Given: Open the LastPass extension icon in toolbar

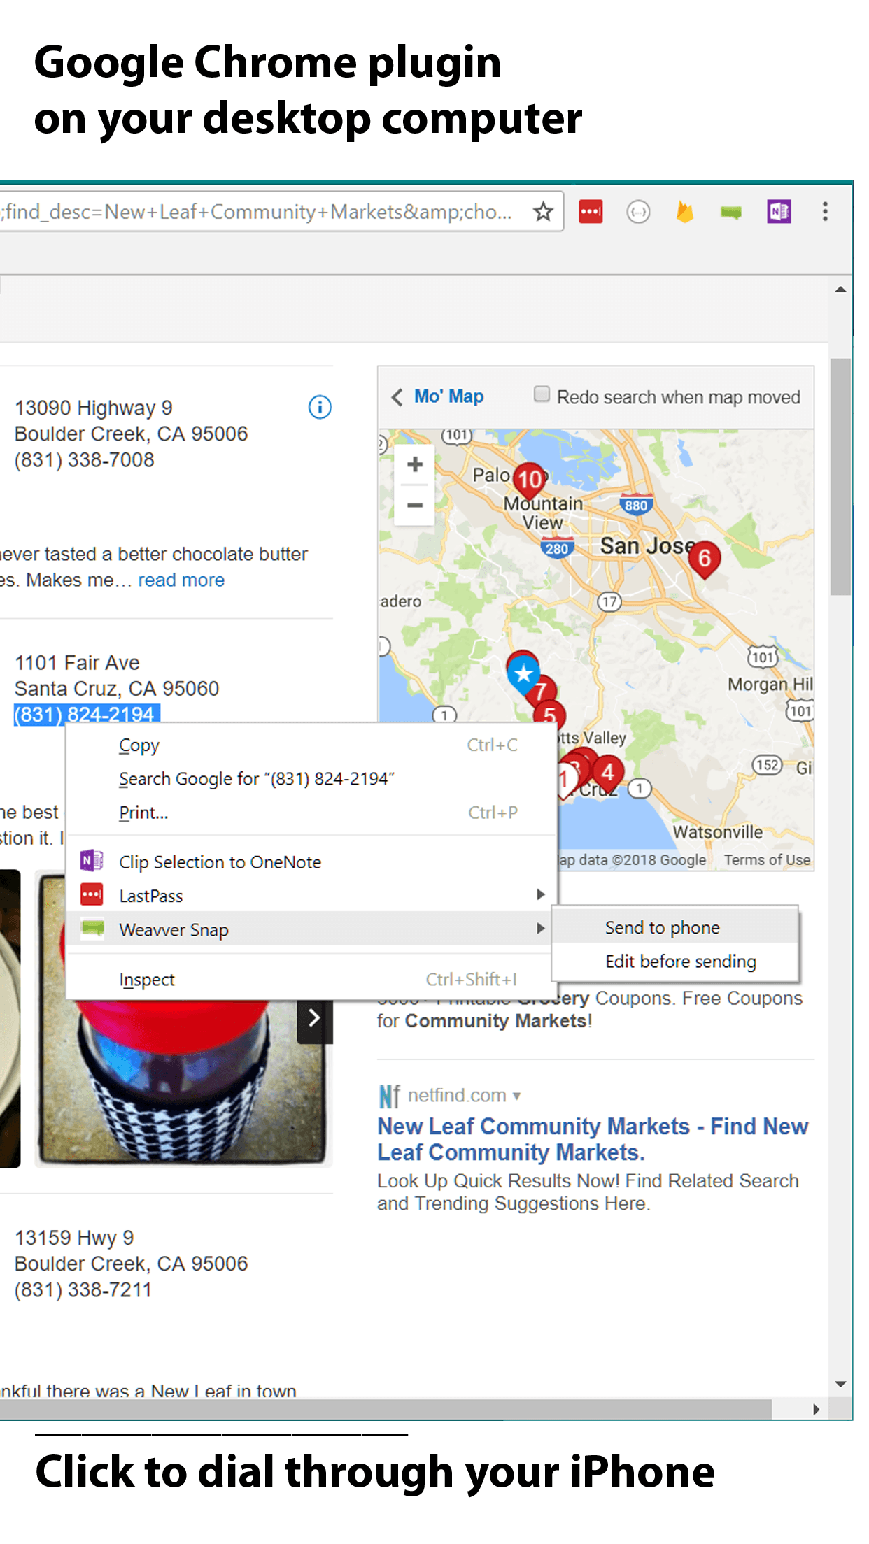Looking at the screenshot, I should click(x=591, y=211).
